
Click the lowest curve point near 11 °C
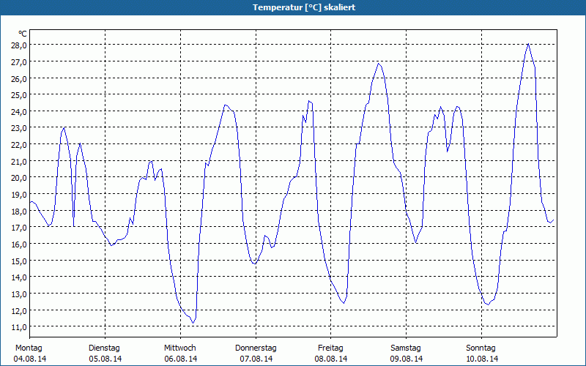click(x=193, y=323)
